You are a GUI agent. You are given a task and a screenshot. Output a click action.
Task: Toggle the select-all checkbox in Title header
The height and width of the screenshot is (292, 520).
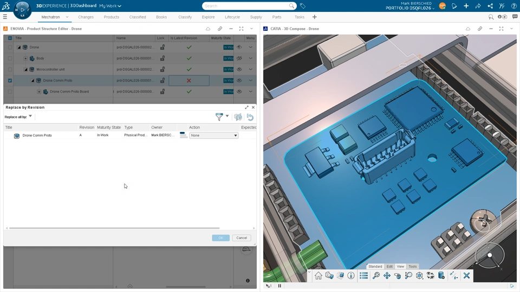pyautogui.click(x=10, y=38)
